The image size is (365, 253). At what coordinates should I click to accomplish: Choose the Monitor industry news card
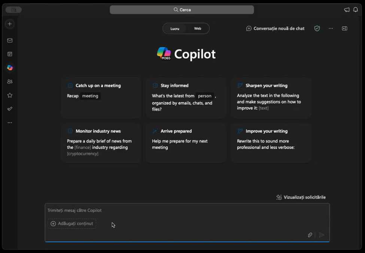coord(101,143)
